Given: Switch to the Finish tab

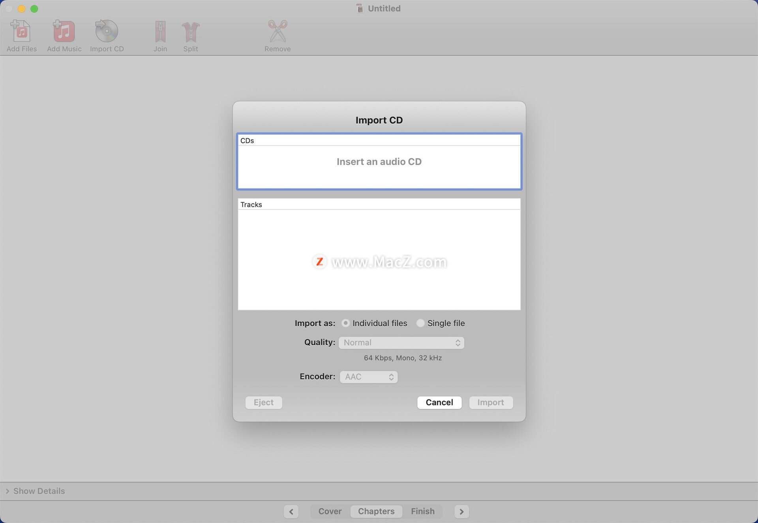Looking at the screenshot, I should coord(422,511).
